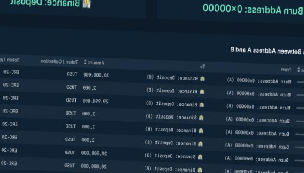Viewport: 304px width, 173px height.
Task: Click the Token / Collection column header
Action: (59, 61)
